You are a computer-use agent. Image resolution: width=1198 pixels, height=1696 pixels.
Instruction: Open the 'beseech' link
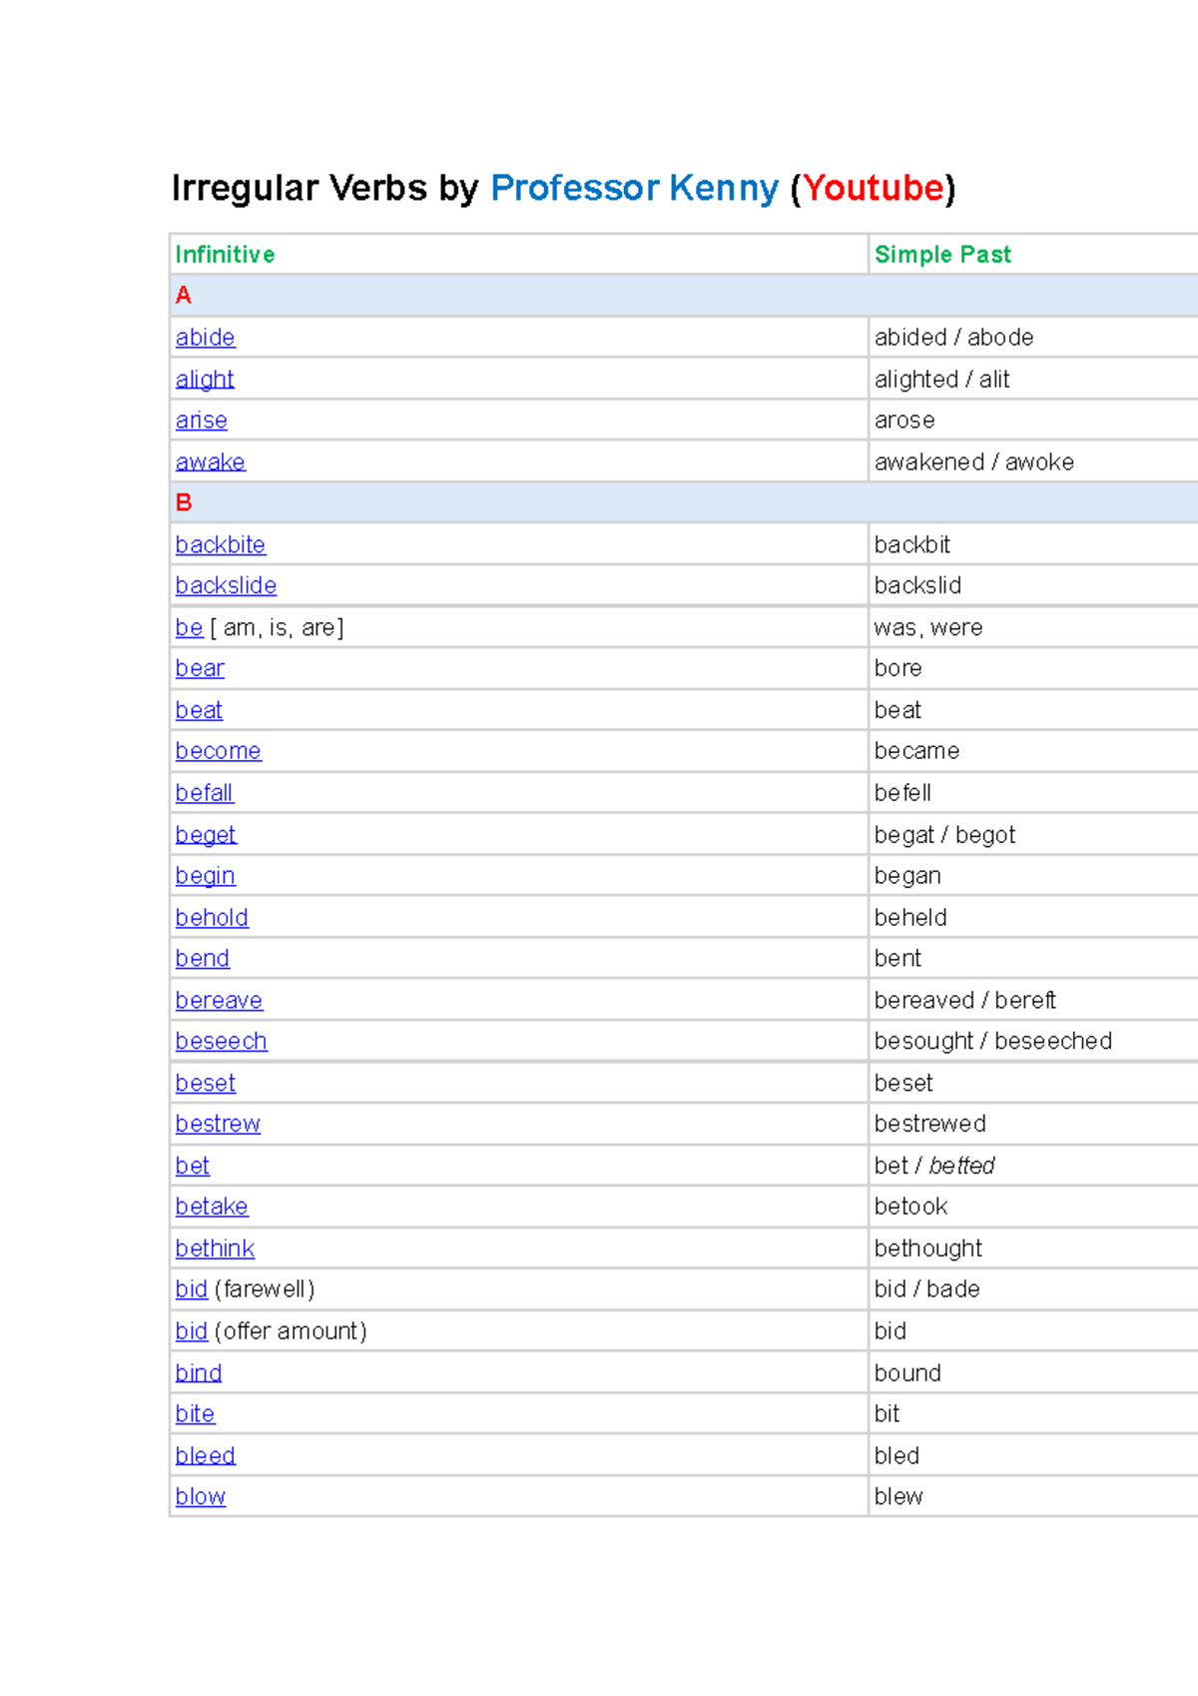tap(221, 1041)
